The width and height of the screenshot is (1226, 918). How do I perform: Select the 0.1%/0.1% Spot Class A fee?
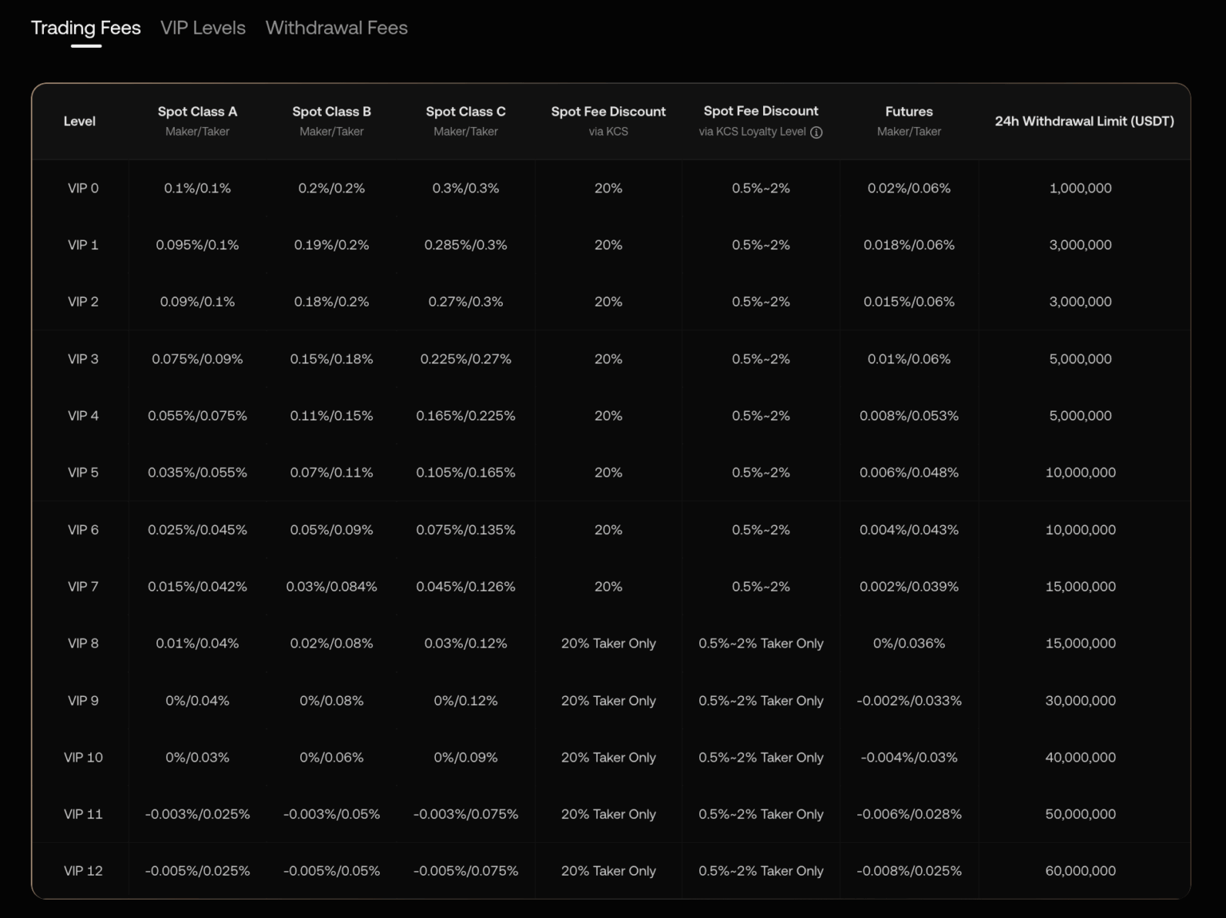point(197,188)
